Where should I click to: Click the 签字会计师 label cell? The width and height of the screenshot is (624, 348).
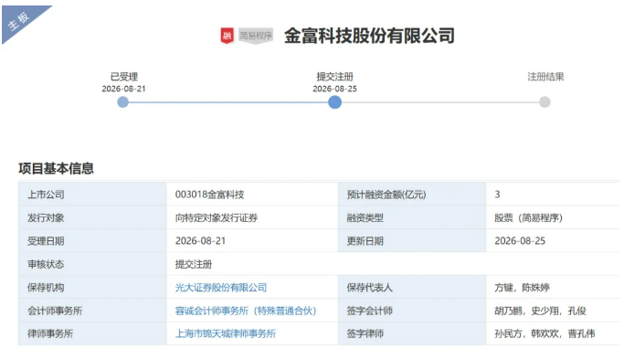(412, 311)
